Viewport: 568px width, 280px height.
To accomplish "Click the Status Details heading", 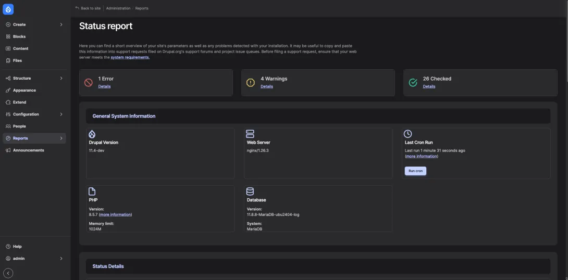I will 108,266.
